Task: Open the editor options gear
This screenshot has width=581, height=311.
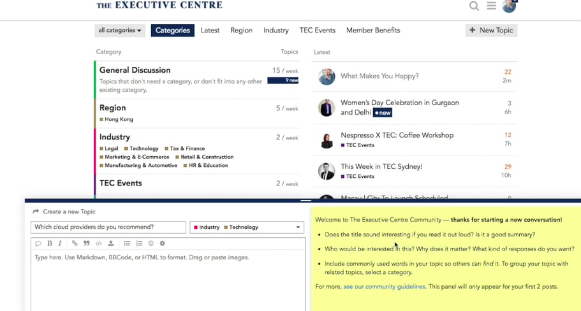Action: coord(162,243)
